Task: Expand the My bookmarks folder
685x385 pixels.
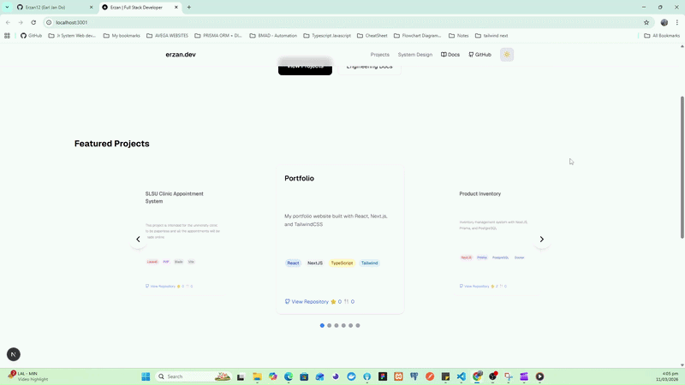Action: pyautogui.click(x=122, y=36)
